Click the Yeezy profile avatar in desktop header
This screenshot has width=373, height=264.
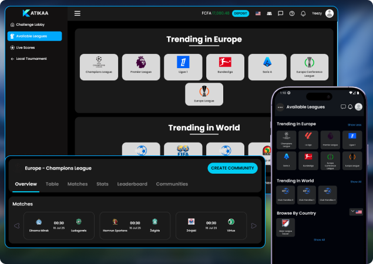[329, 13]
